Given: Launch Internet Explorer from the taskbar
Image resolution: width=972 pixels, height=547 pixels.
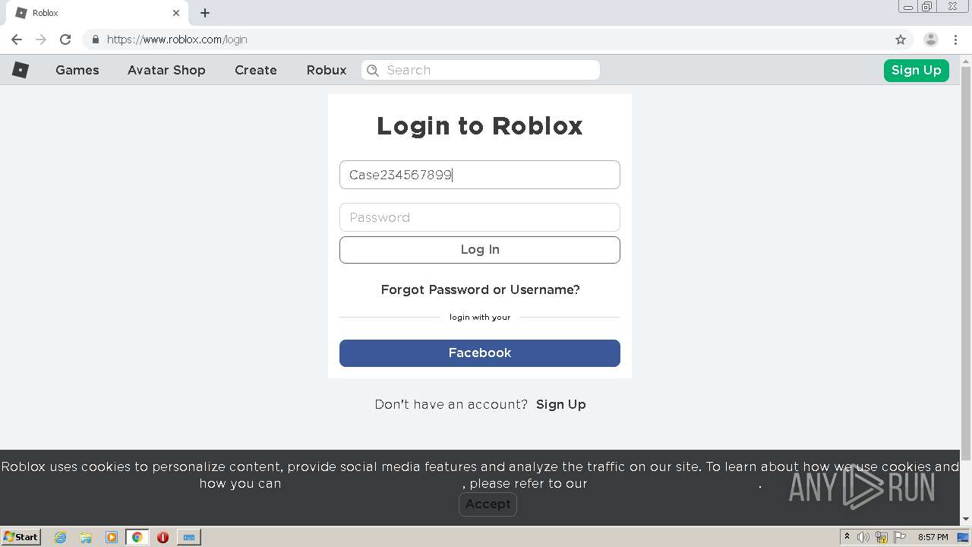Looking at the screenshot, I should 60,537.
